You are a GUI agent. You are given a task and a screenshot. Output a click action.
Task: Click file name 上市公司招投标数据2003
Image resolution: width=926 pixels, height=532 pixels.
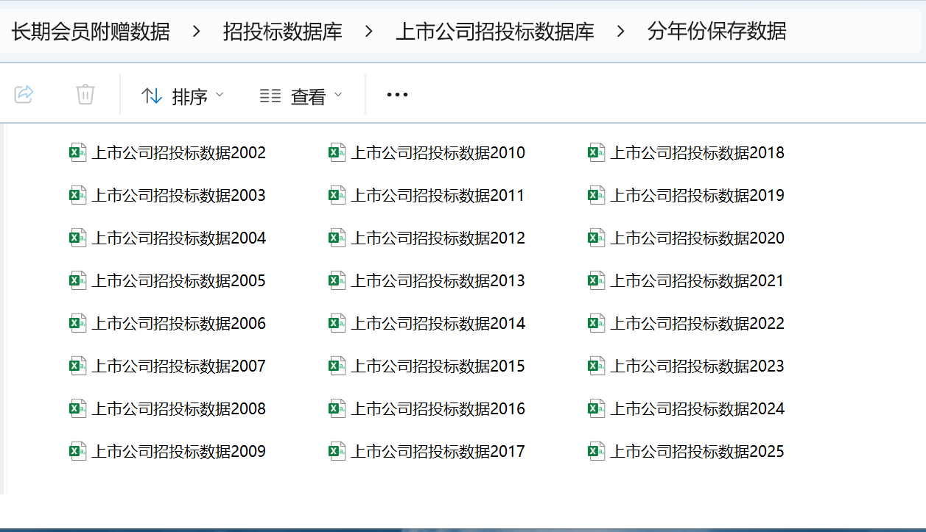coord(179,195)
